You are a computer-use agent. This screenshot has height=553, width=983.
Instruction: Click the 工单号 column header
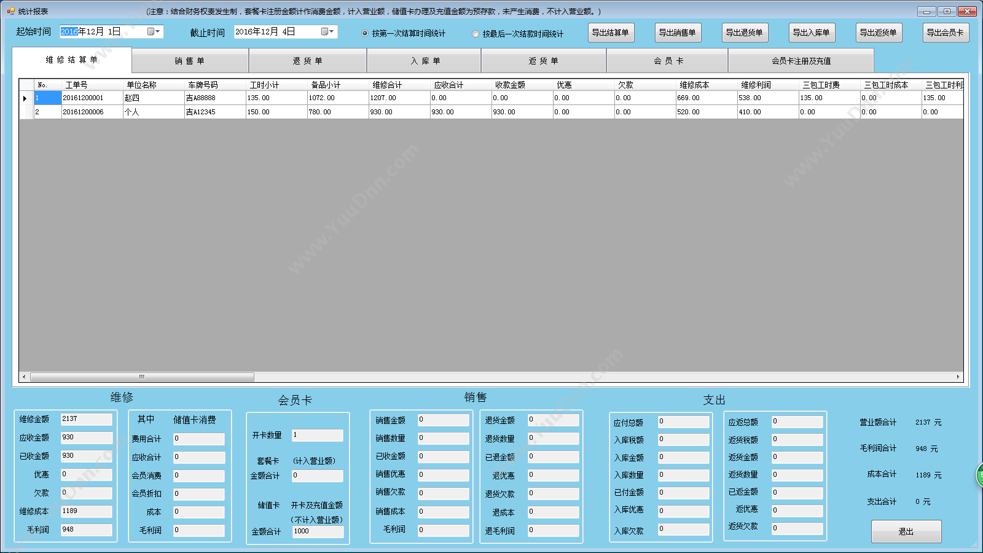click(92, 85)
